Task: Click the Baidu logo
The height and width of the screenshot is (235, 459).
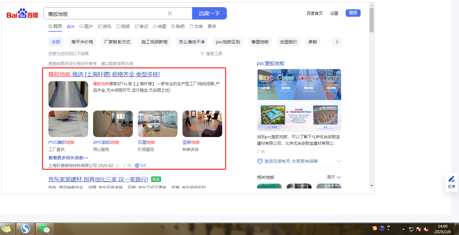Action: (x=22, y=14)
